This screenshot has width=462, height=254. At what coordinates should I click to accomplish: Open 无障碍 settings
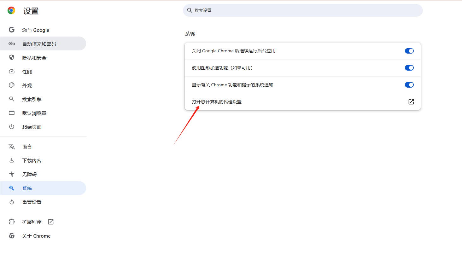click(x=43, y=174)
